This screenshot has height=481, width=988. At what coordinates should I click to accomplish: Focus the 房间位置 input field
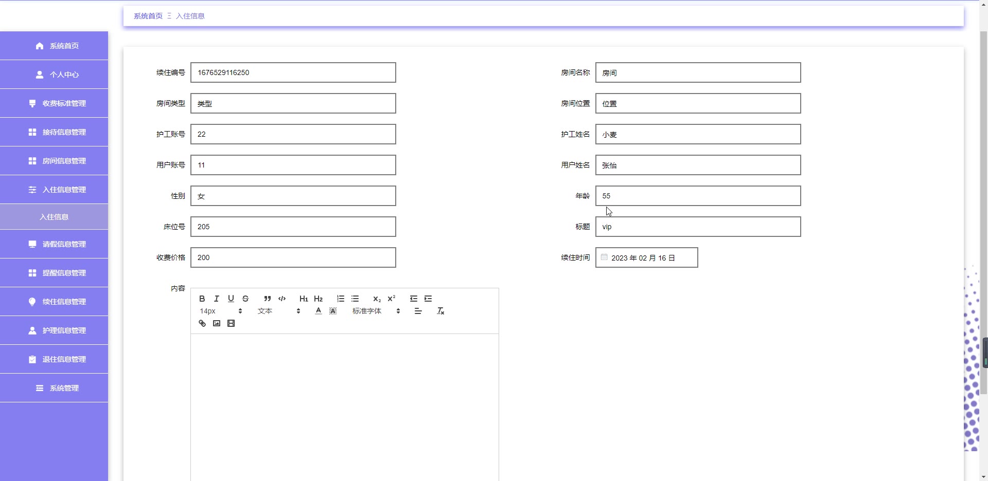coord(698,103)
